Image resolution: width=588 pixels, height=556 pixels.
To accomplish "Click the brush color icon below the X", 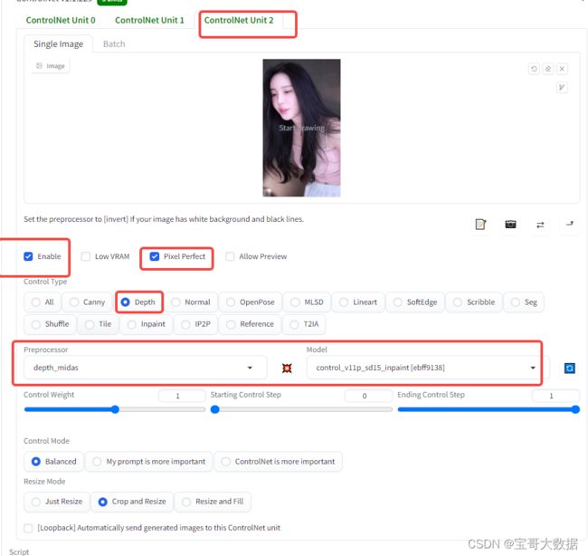I will point(562,88).
